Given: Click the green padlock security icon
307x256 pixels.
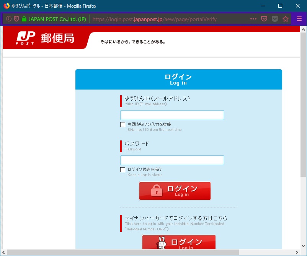Looking at the screenshot, I should [24, 19].
